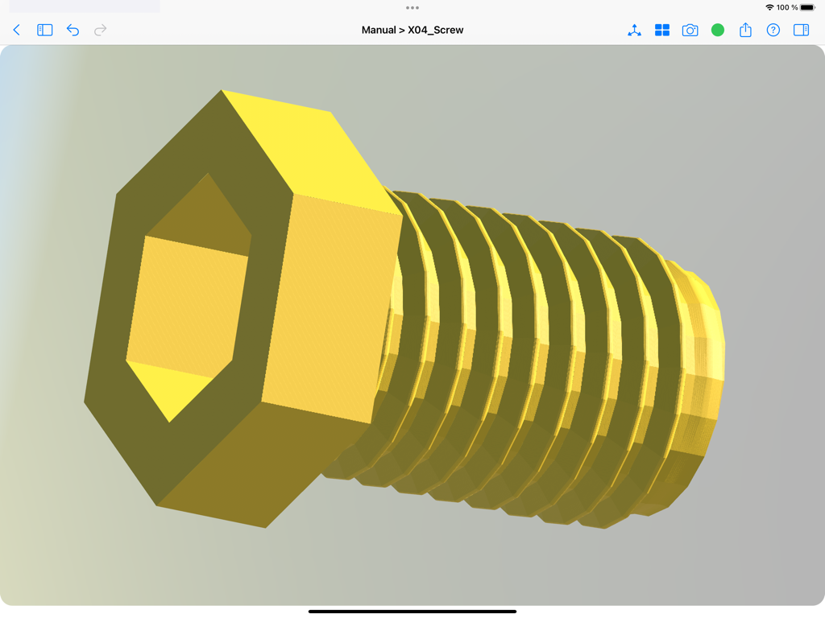
Task: Go back with the back chevron
Action: [16, 30]
